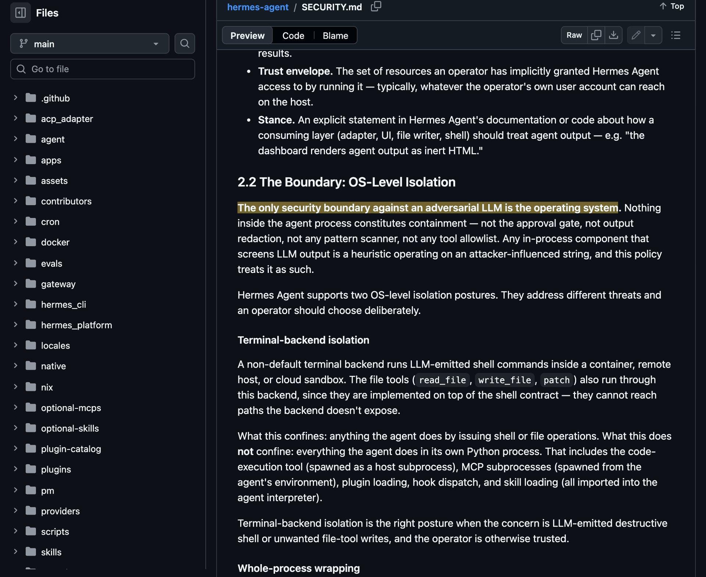This screenshot has height=577, width=706.
Task: Expand the evals folder chevron
Action: [x=15, y=263]
